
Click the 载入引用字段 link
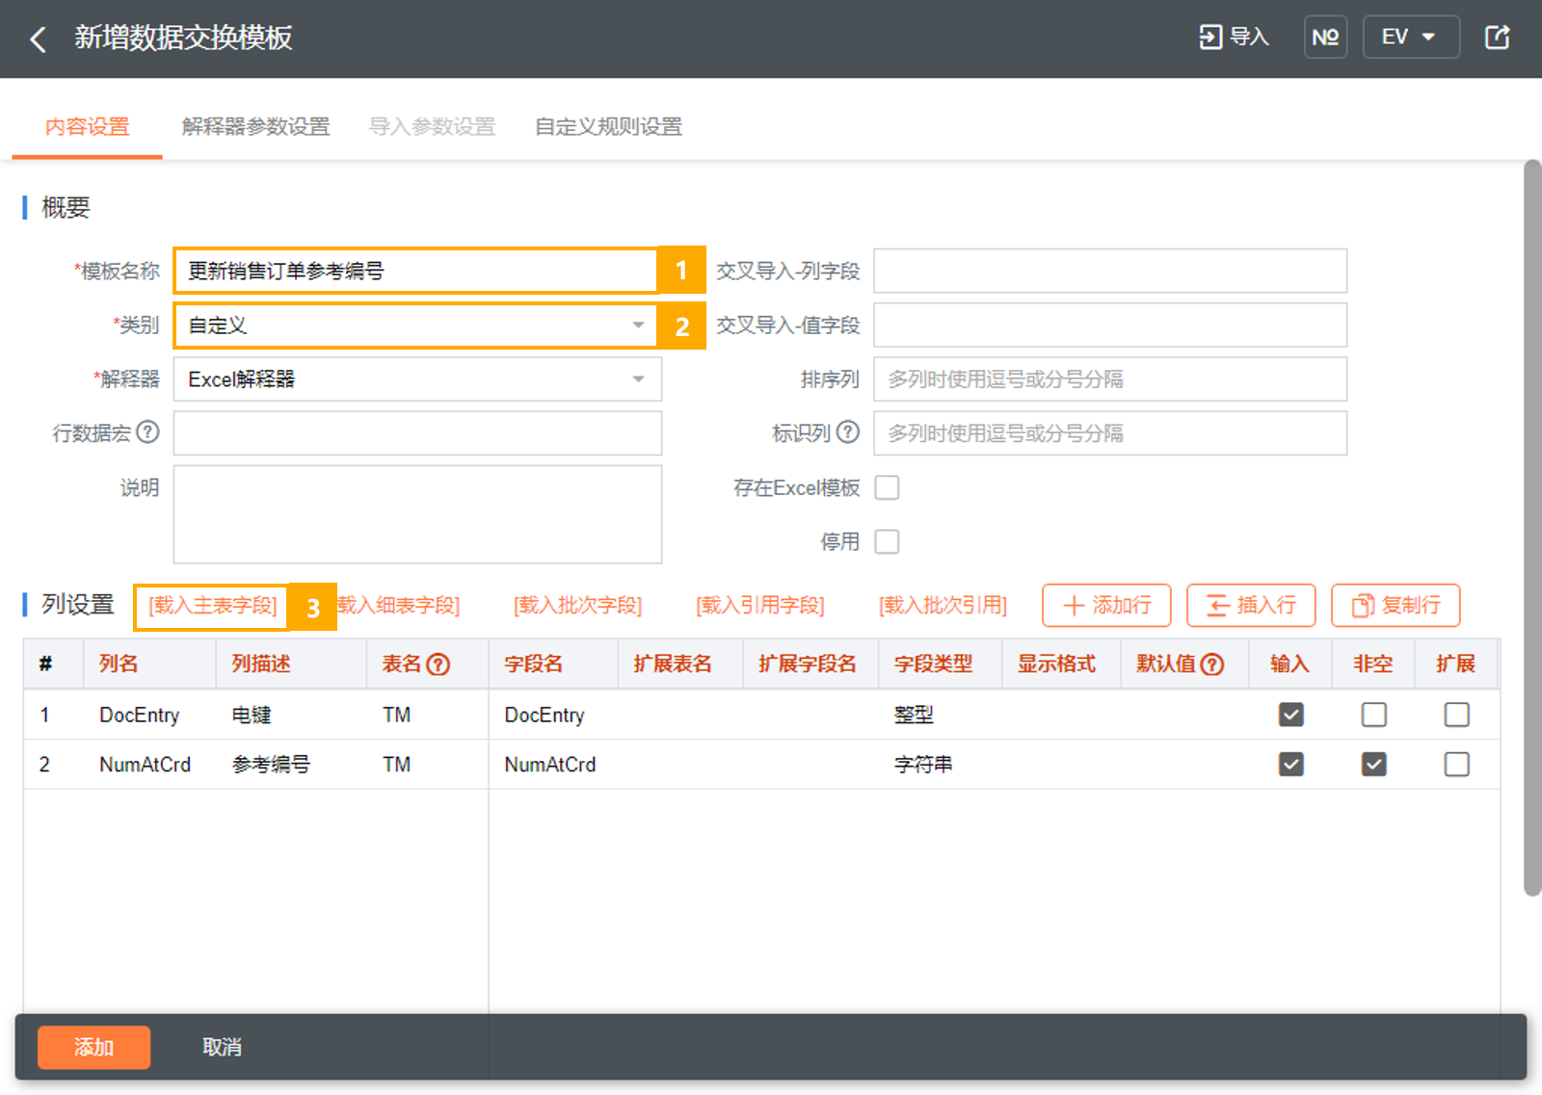tap(759, 606)
